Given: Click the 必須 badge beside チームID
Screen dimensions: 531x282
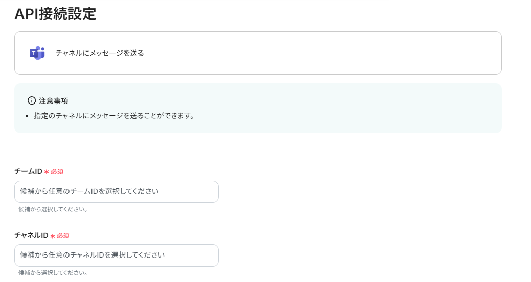Looking at the screenshot, I should [x=57, y=172].
